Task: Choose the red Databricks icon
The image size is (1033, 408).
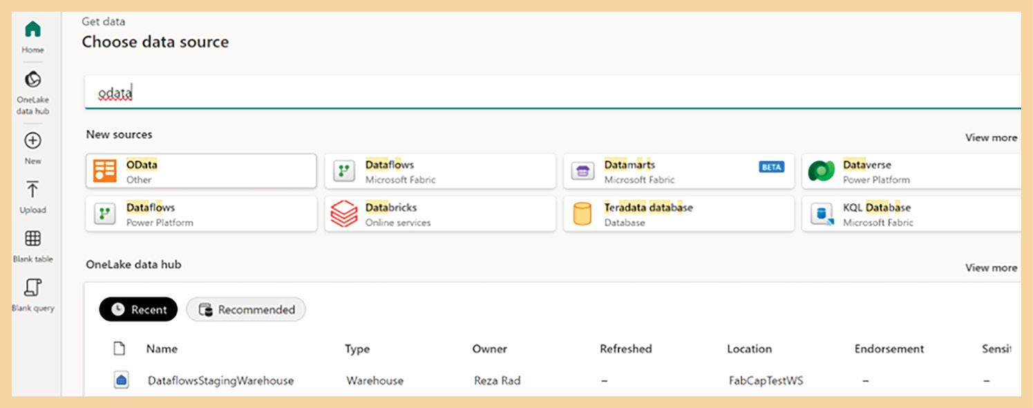Action: coord(343,214)
